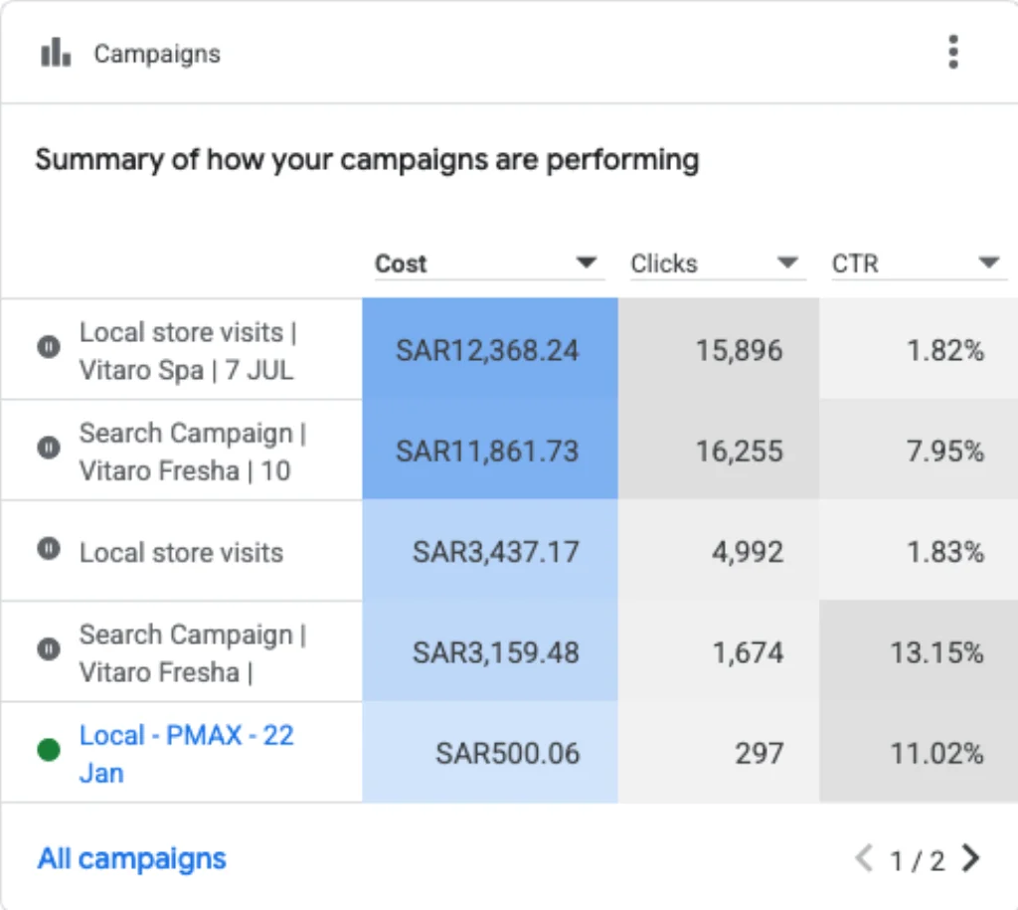Click the SAR12,368.24 cost cell
1018x910 pixels.
tap(490, 349)
